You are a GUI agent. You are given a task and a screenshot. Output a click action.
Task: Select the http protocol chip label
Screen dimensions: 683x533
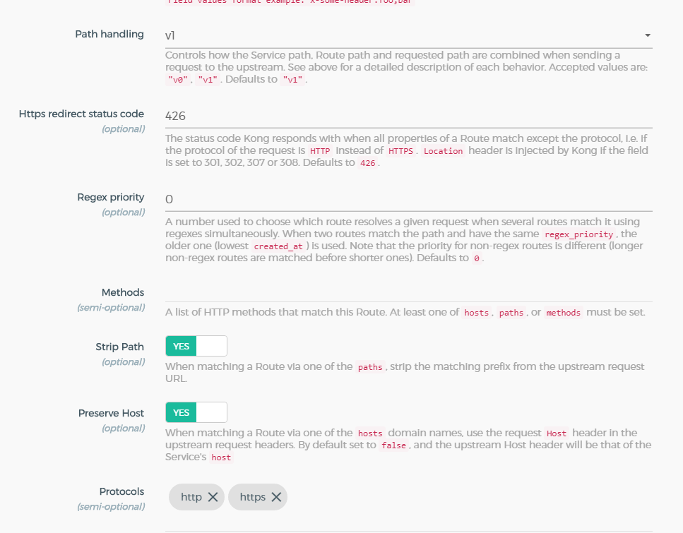(x=191, y=497)
